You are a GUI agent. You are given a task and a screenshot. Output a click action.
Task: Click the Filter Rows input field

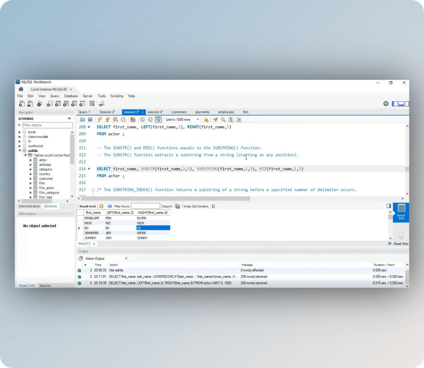pos(146,206)
